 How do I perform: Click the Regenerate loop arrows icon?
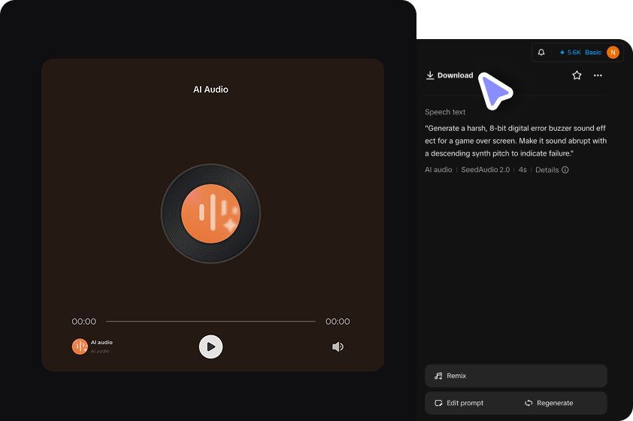point(529,403)
